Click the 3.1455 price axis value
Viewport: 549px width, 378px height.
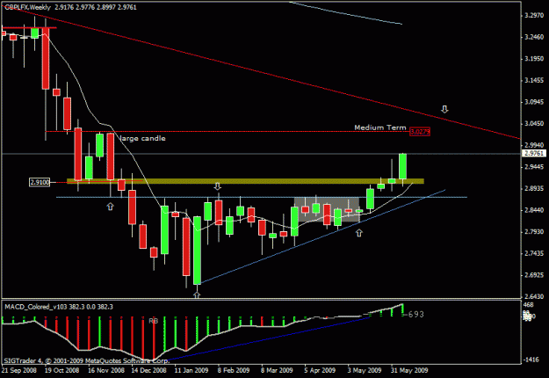[534, 81]
